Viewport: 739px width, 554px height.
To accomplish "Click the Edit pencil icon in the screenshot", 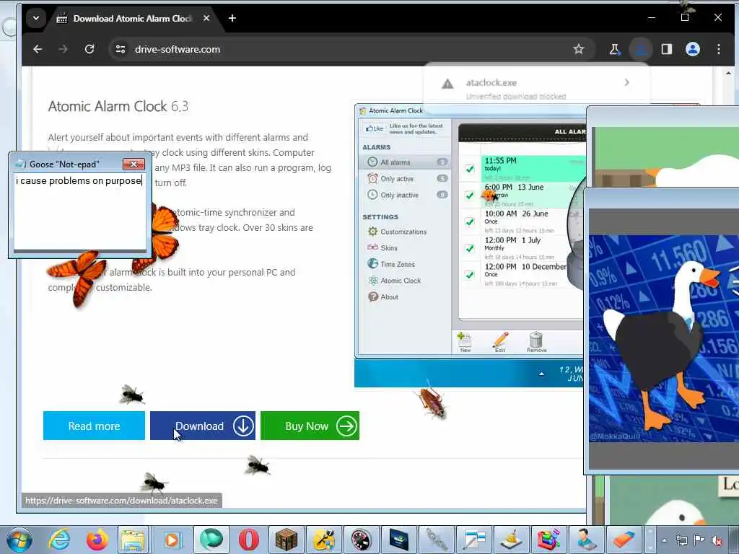I will tap(500, 341).
